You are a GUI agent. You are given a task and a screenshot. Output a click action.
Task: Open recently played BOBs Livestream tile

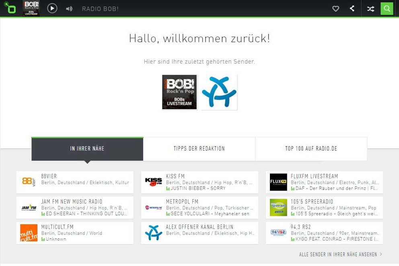[179, 92]
